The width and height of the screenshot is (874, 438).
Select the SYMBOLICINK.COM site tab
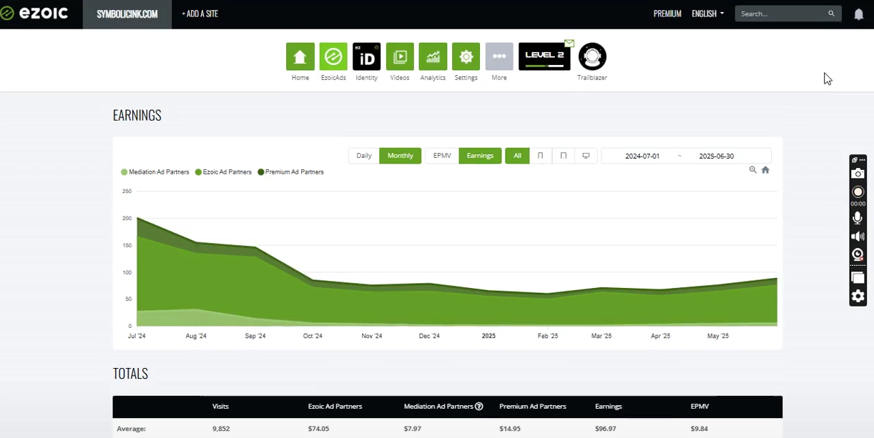click(x=127, y=14)
